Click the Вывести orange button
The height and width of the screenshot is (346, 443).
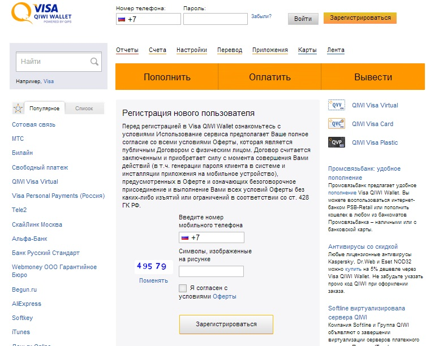(x=373, y=77)
